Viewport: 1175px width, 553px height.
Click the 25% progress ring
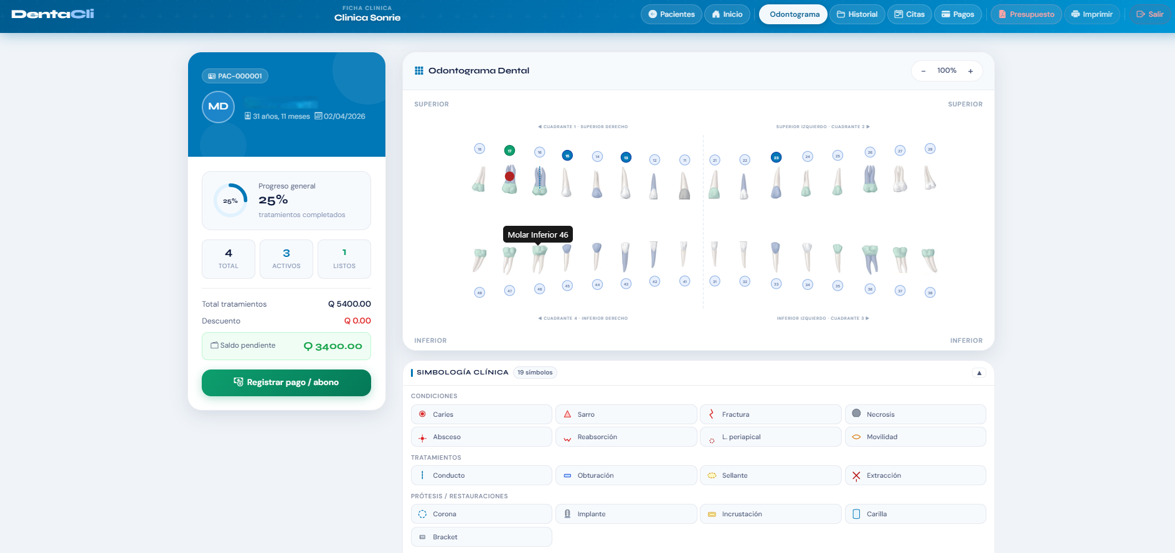pyautogui.click(x=230, y=201)
